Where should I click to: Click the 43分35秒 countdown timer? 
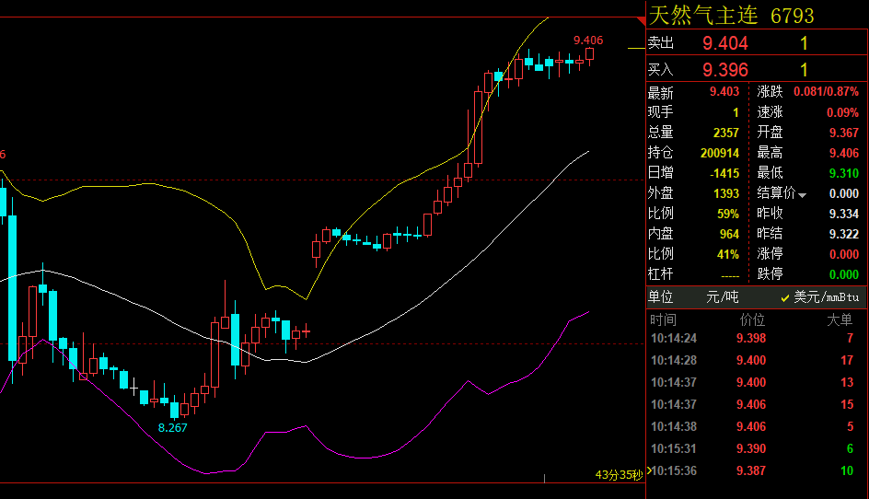(619, 475)
